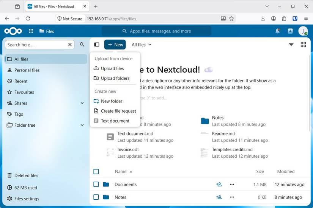The height and width of the screenshot is (208, 313).
Task: Sort by Size column header
Action: pos(260,172)
